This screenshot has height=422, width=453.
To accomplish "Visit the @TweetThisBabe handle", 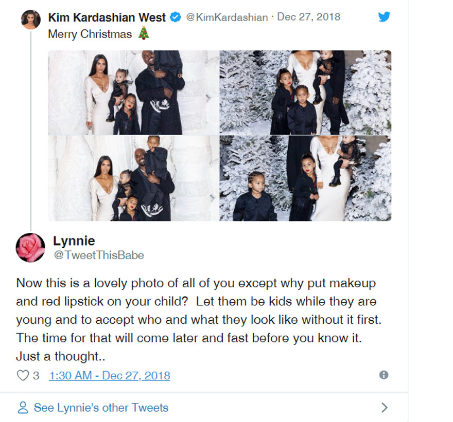I will [x=99, y=255].
